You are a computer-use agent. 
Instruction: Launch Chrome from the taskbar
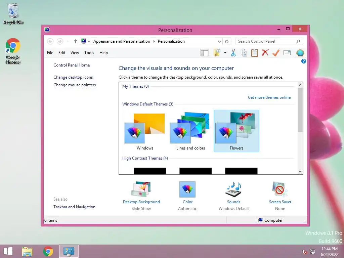(48, 251)
